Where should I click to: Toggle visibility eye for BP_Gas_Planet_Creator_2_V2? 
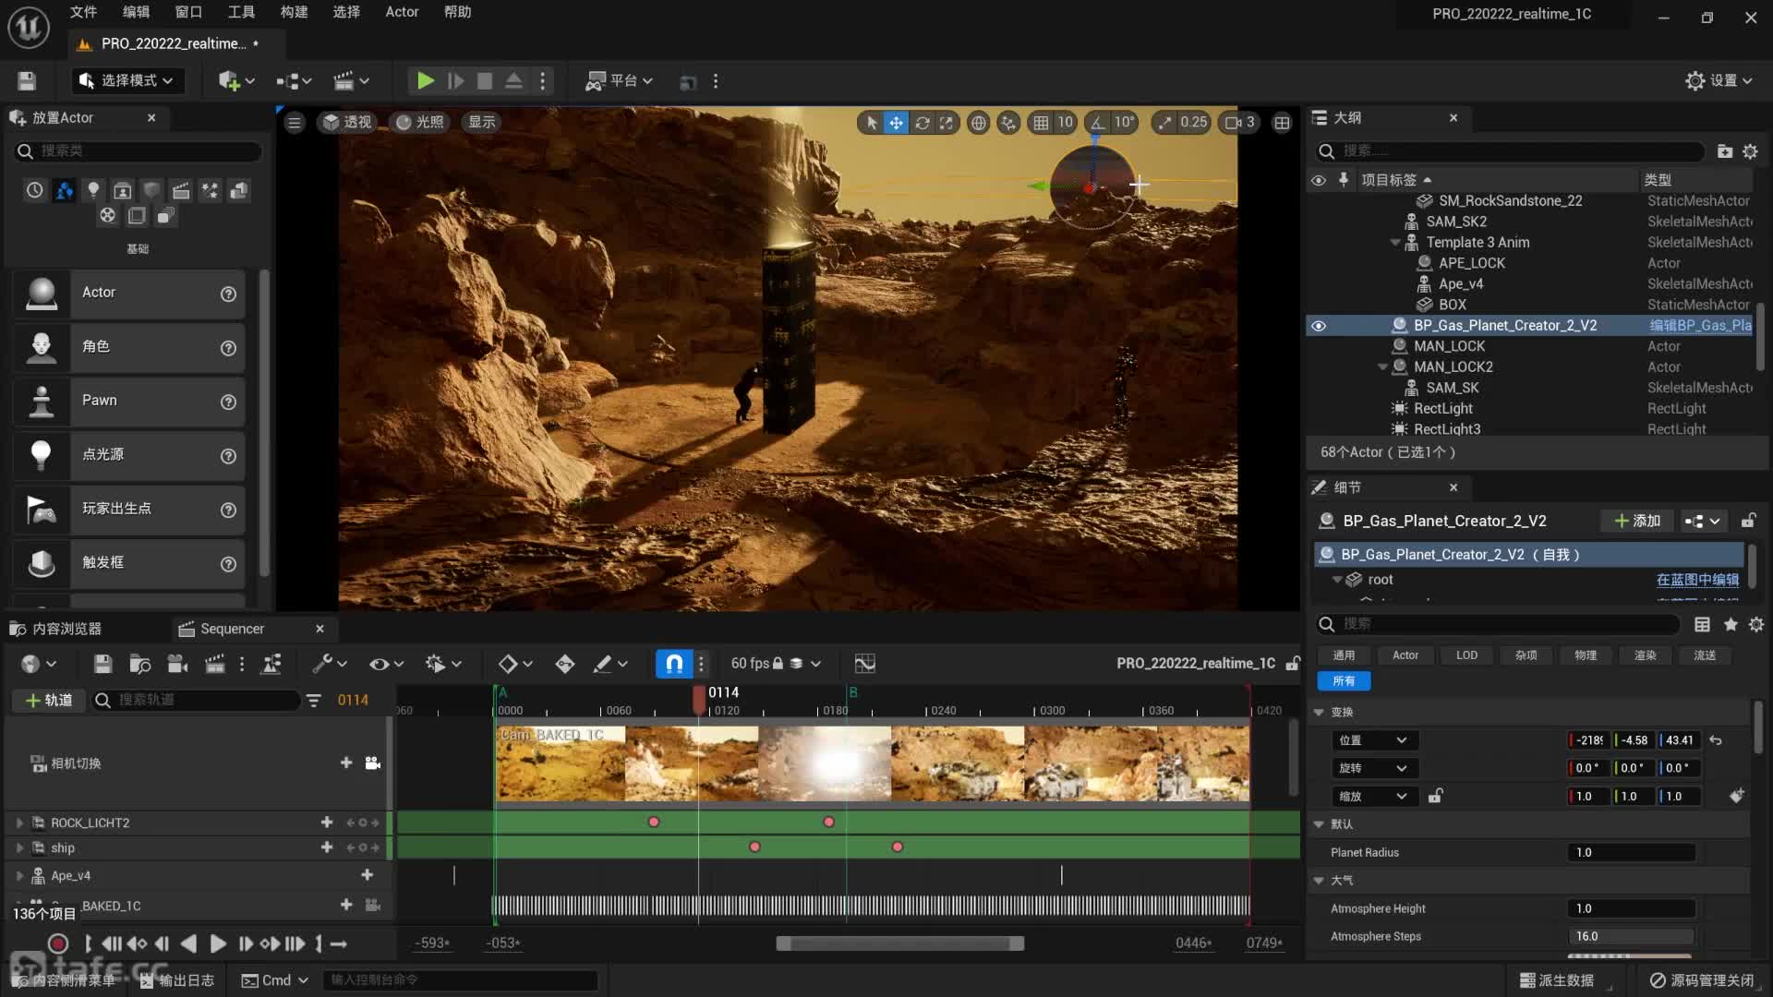point(1319,326)
